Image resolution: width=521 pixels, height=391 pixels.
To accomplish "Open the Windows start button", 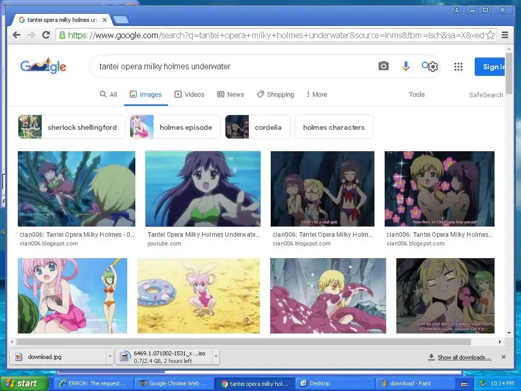I will (24, 384).
